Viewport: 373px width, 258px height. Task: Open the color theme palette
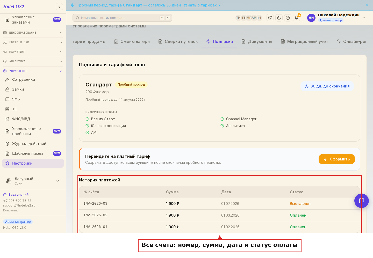[270, 18]
